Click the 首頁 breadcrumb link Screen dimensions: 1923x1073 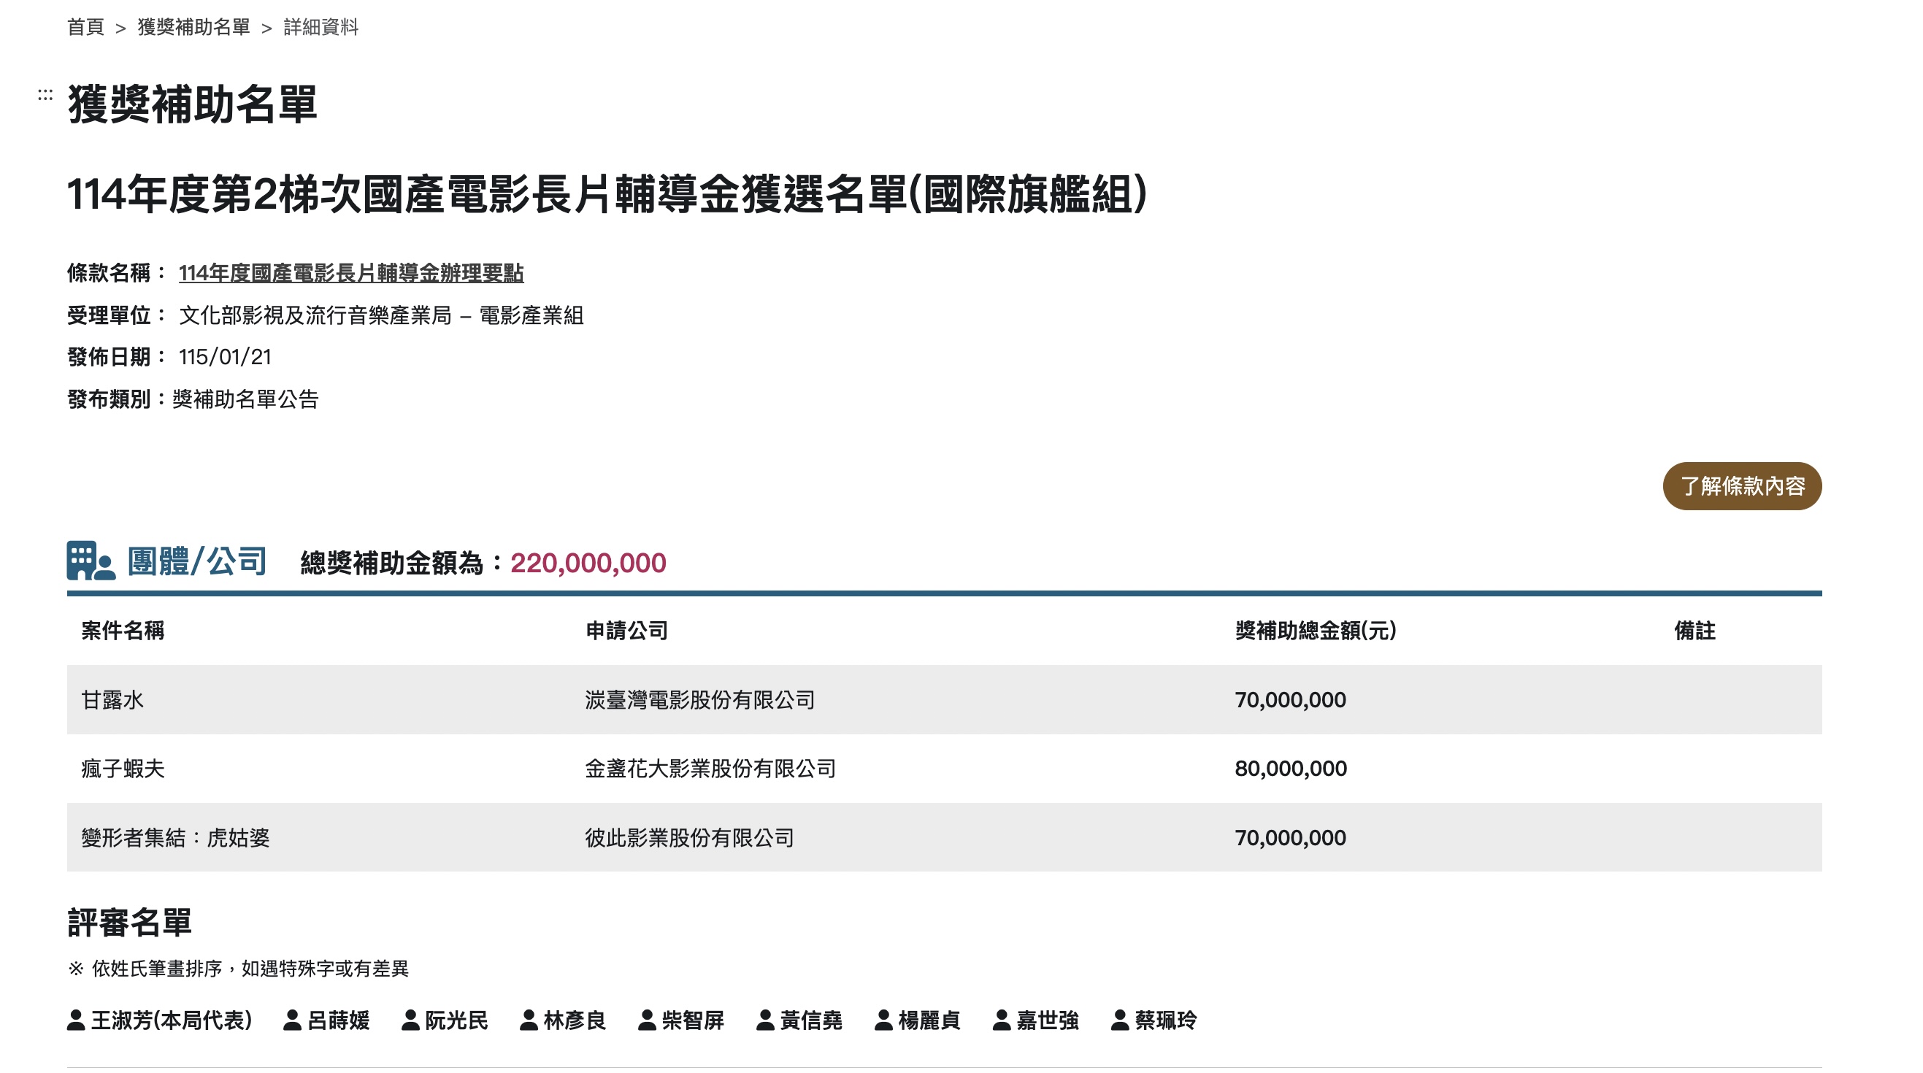[85, 28]
